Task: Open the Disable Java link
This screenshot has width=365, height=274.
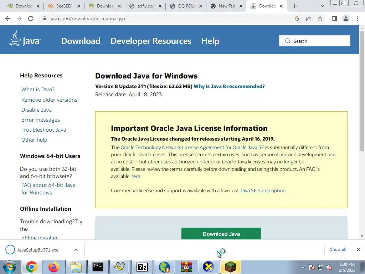Action: (37, 110)
